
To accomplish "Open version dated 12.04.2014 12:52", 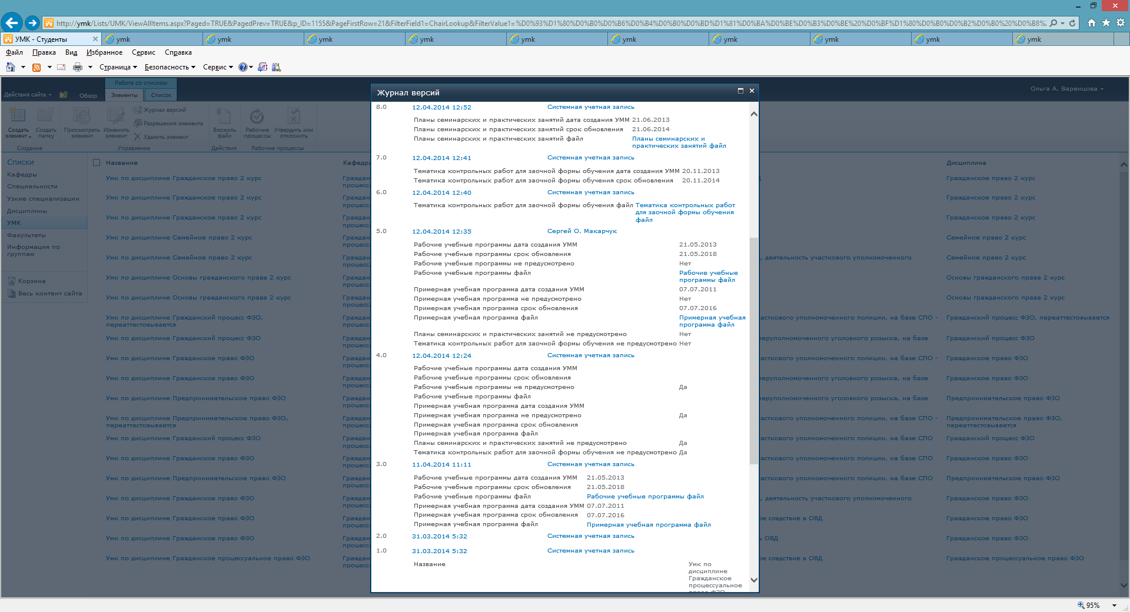I will tap(441, 107).
